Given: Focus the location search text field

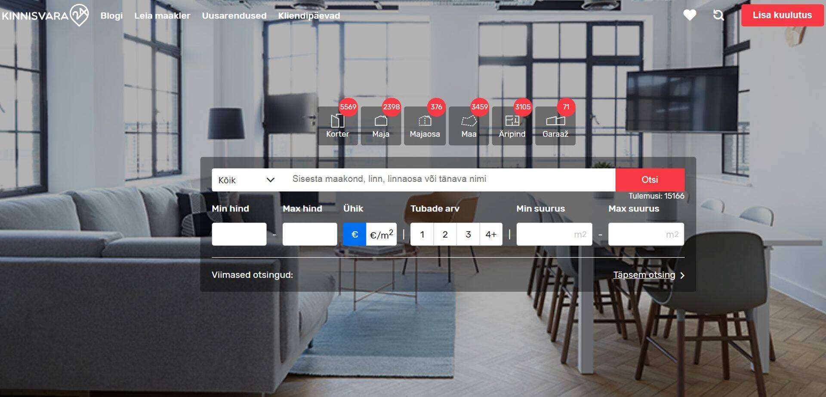Looking at the screenshot, I should 450,179.
